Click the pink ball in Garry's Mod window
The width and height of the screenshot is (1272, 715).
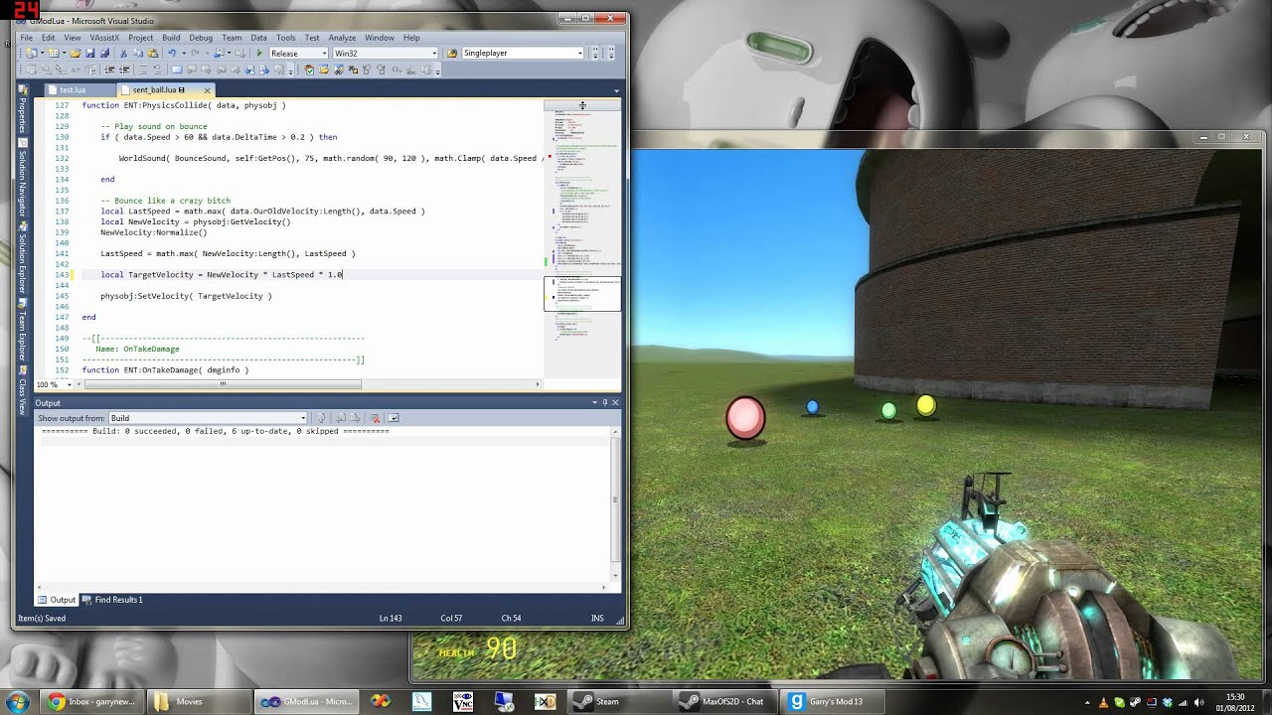coord(745,418)
